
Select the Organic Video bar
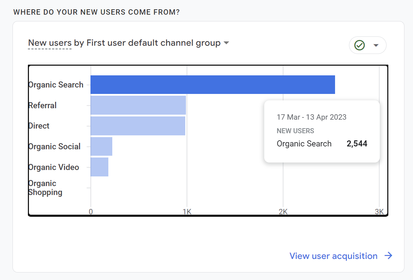click(x=99, y=167)
